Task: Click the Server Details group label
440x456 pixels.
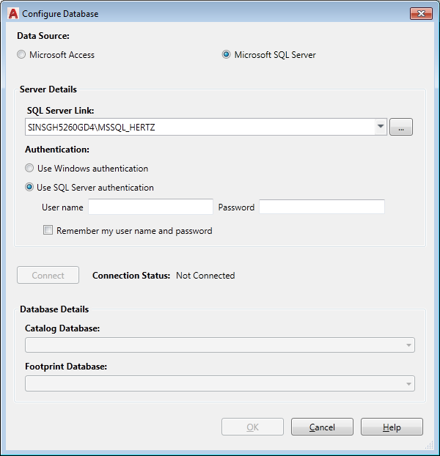Action: [48, 89]
